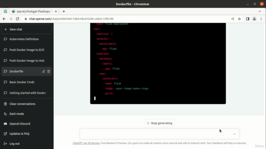Delete Dockerfile chat with trash icon
Viewport: 266px width, 149px height.
click(49, 72)
